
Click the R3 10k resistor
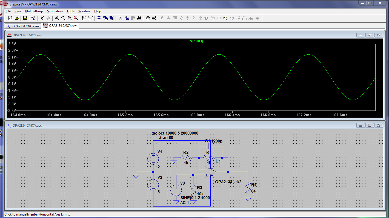point(193,190)
